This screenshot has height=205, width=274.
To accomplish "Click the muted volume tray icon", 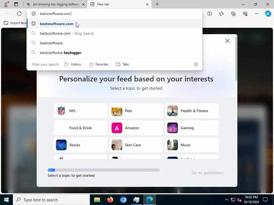I will click(239, 200).
